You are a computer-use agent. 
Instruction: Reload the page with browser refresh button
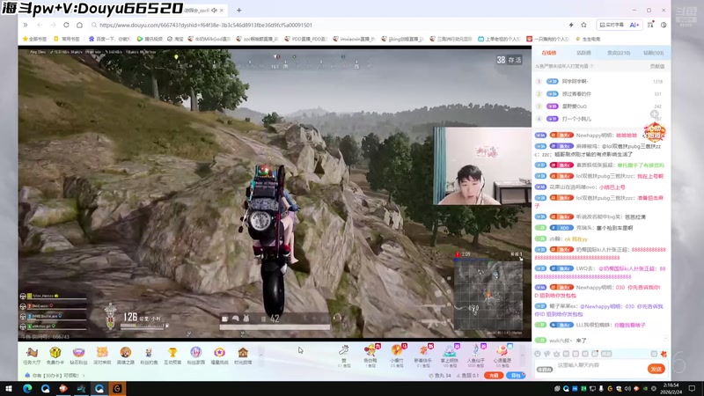point(67,26)
